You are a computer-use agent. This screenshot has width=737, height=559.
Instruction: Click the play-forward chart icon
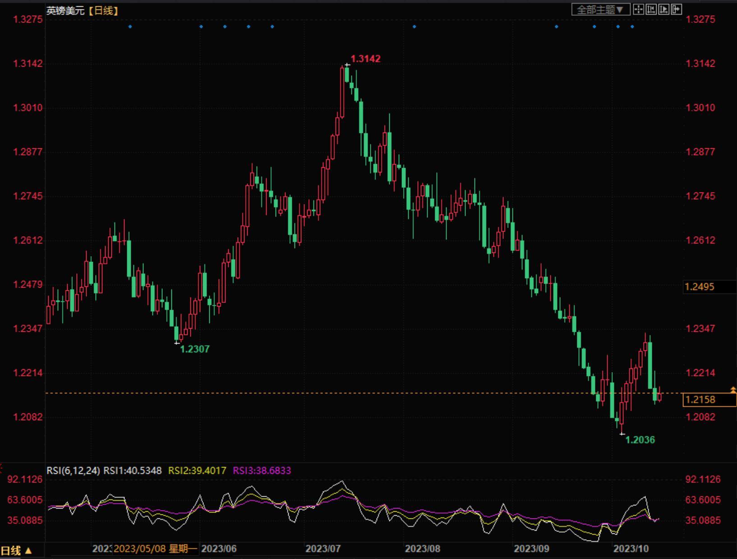[663, 9]
